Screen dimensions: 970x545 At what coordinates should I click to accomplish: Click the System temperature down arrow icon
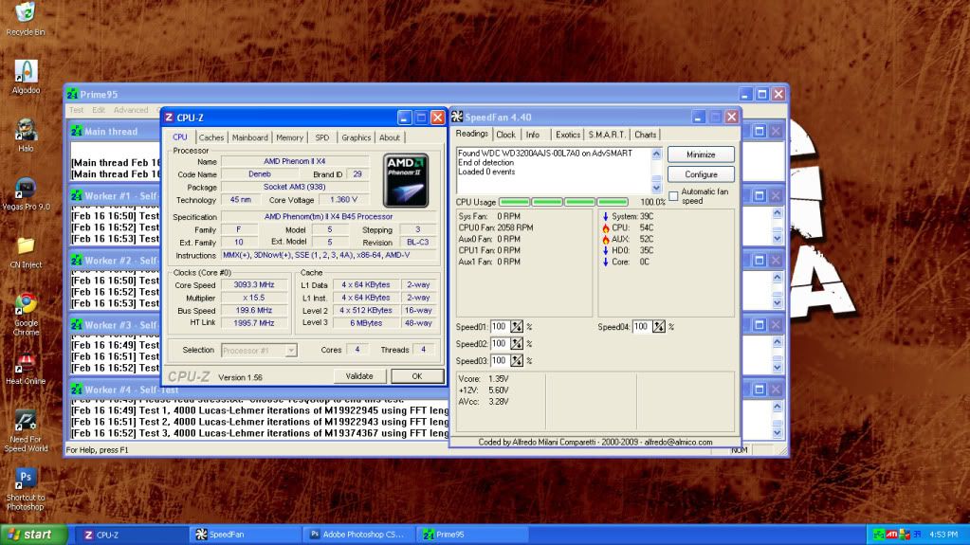tap(606, 216)
